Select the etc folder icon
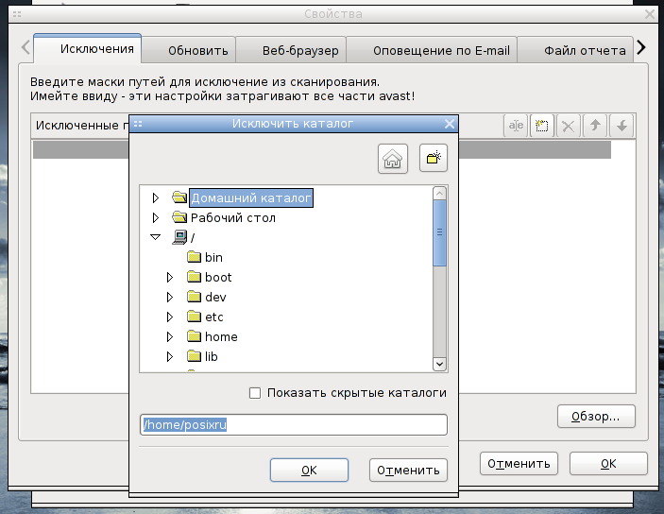The image size is (664, 514). pos(194,317)
